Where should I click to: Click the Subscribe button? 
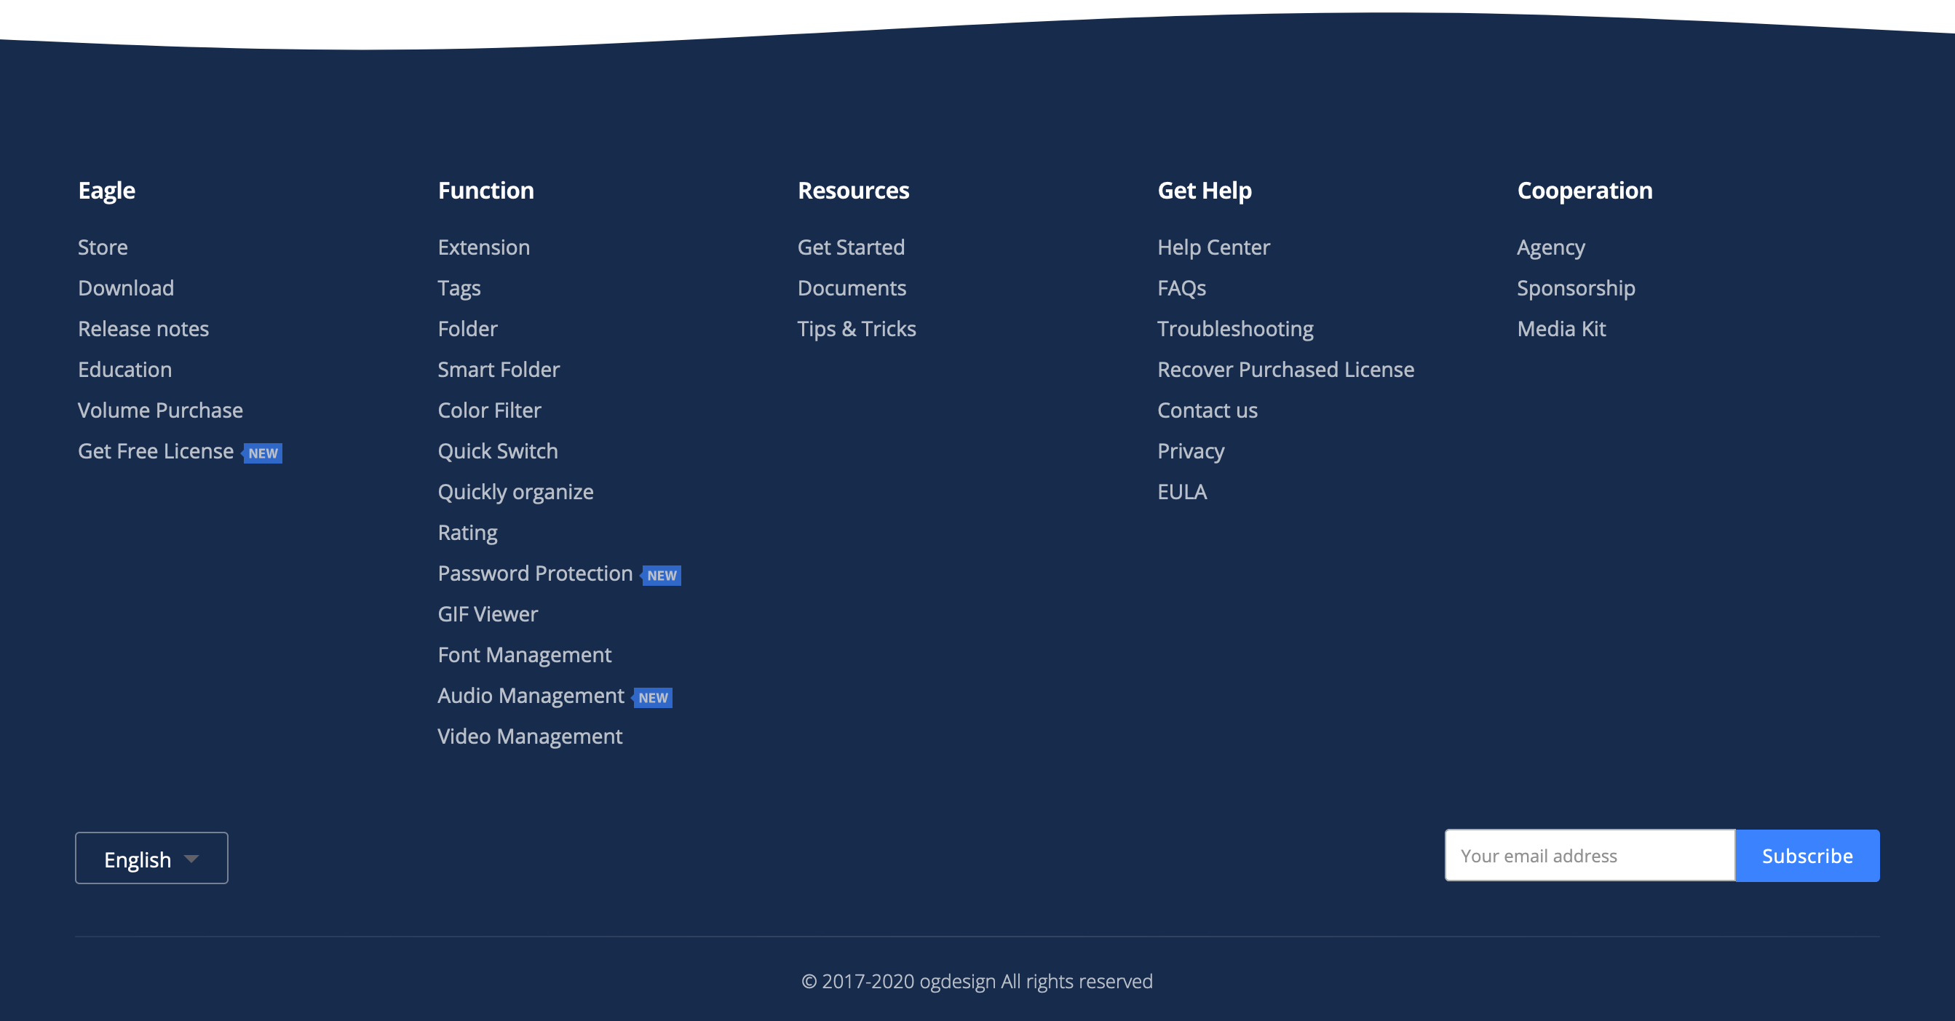click(1807, 856)
